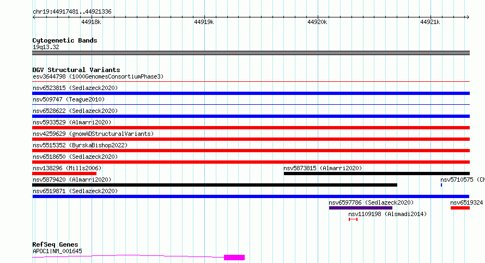This screenshot has width=485, height=263.
Task: Select the gray 19q13.32 cytogenetic band bar
Action: (x=251, y=53)
